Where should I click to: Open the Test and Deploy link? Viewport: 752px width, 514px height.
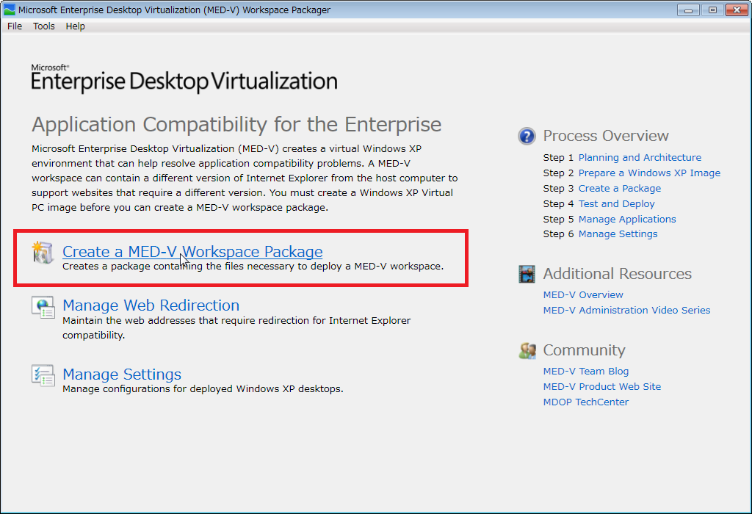pos(616,204)
